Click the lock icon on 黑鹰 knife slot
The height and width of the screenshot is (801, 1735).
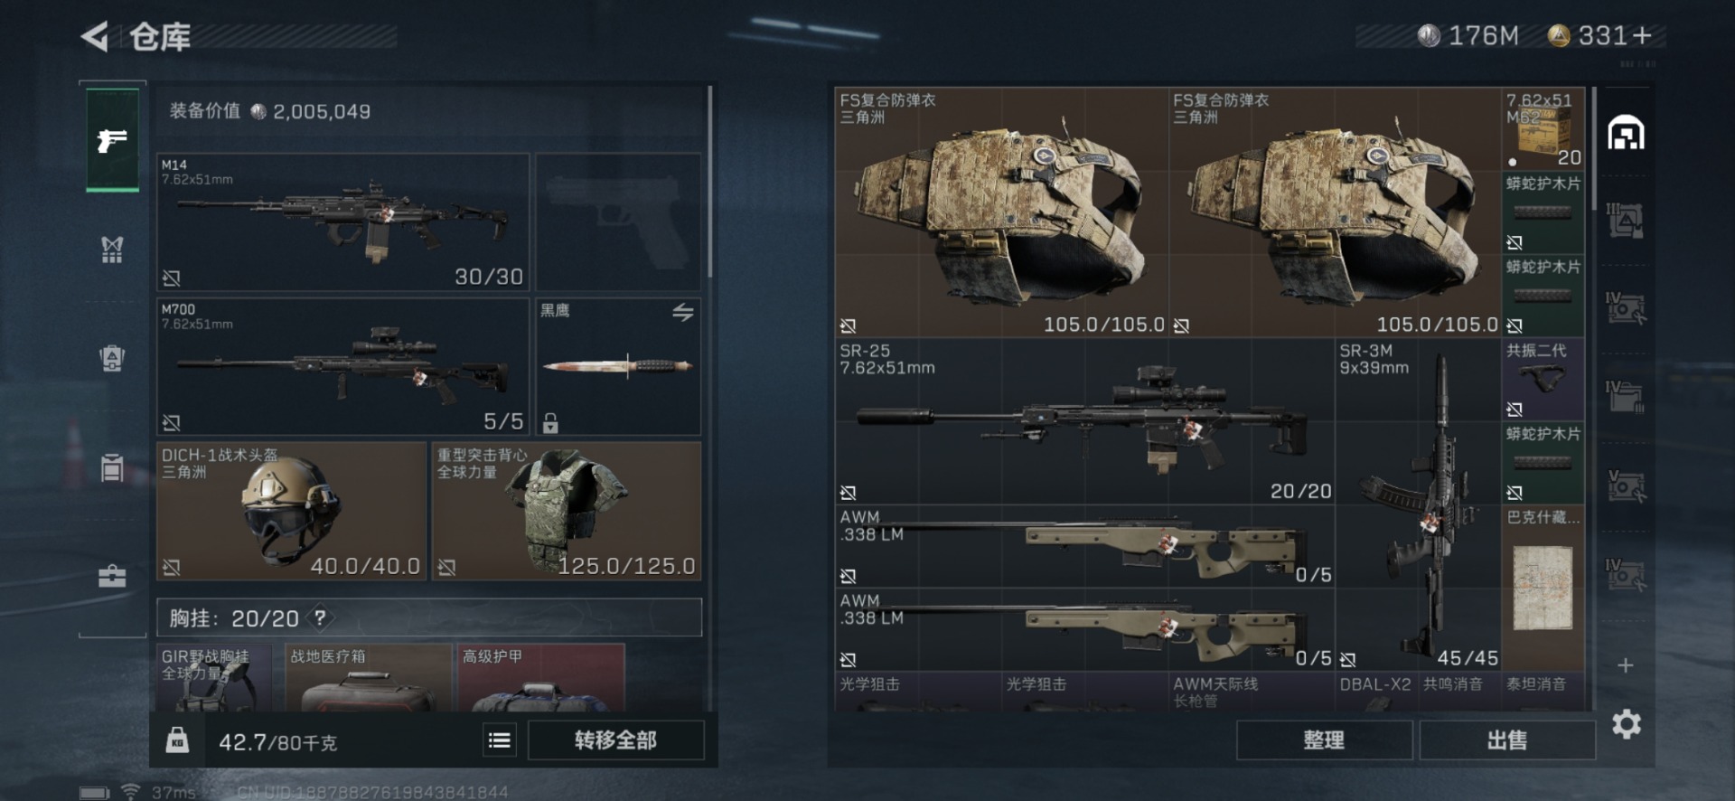tap(550, 422)
